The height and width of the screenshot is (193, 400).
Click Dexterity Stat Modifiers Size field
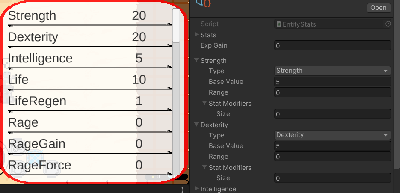pyautogui.click(x=332, y=178)
